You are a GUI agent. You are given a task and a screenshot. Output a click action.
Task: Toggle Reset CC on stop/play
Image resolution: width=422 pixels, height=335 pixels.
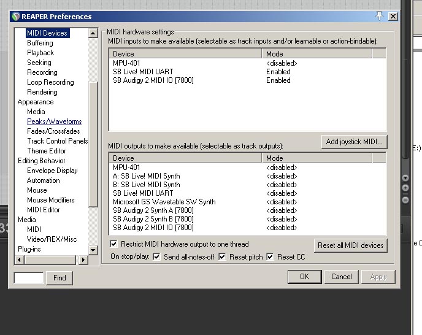click(270, 257)
